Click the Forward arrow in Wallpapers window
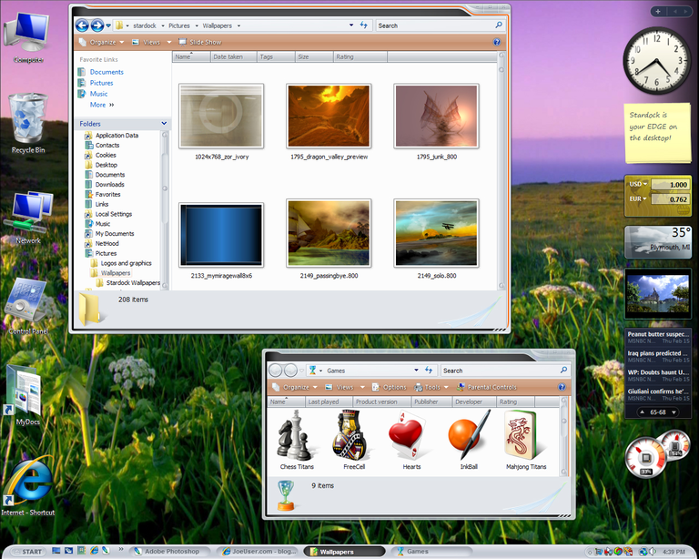The height and width of the screenshot is (559, 699). [x=97, y=25]
